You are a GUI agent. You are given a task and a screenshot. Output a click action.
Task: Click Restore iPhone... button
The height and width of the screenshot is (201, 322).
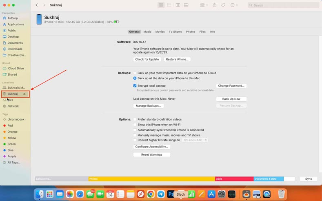pos(177,59)
